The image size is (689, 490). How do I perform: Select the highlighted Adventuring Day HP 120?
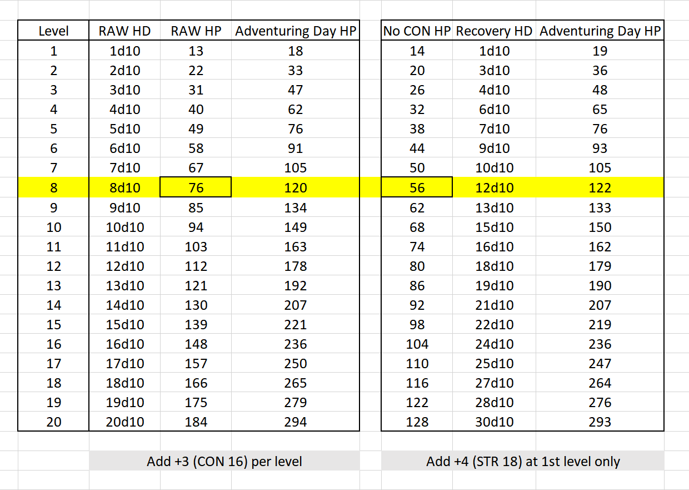(x=295, y=187)
